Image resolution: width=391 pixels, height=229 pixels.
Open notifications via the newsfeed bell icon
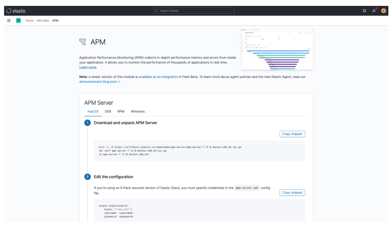pos(373,11)
